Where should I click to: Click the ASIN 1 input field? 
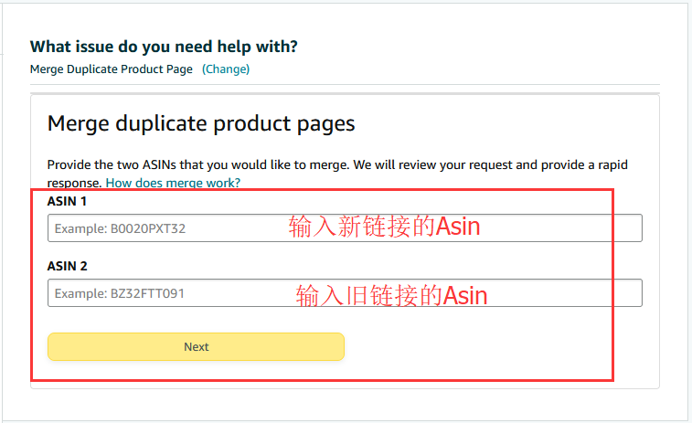[345, 228]
